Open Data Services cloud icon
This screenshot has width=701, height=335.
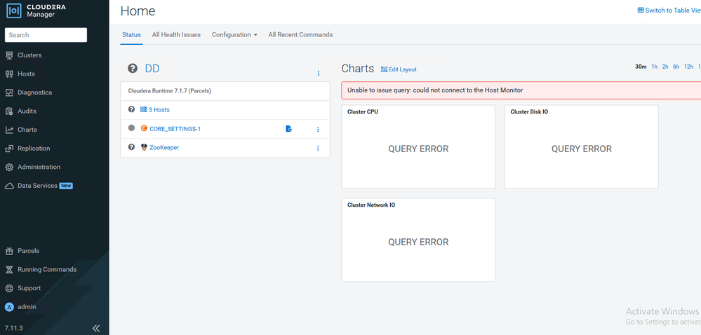click(9, 186)
